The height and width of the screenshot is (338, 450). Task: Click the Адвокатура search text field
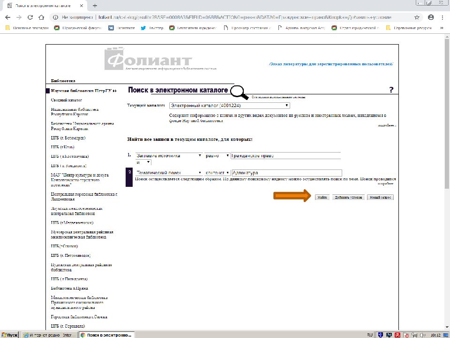pyautogui.click(x=286, y=173)
